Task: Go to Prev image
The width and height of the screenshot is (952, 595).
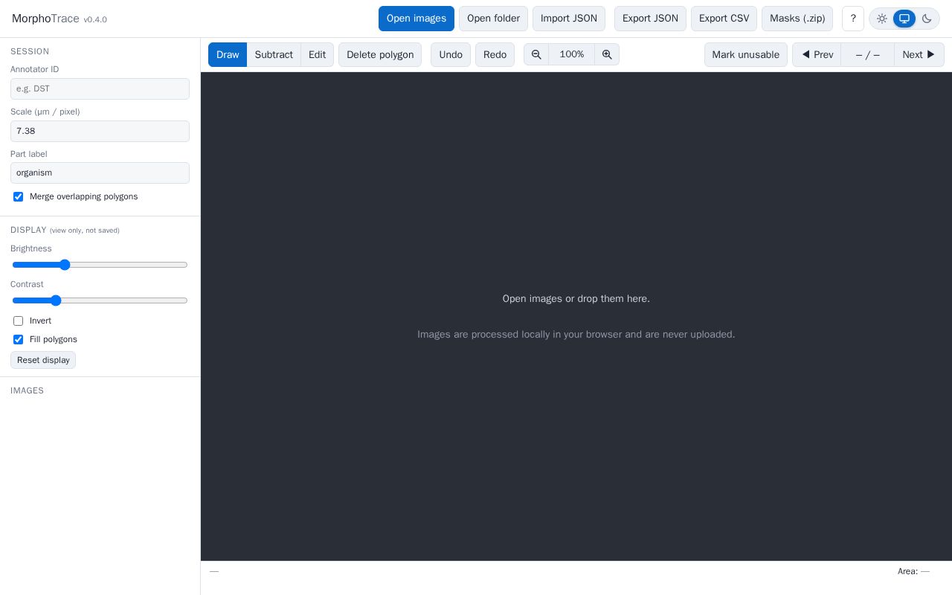Action: click(817, 54)
